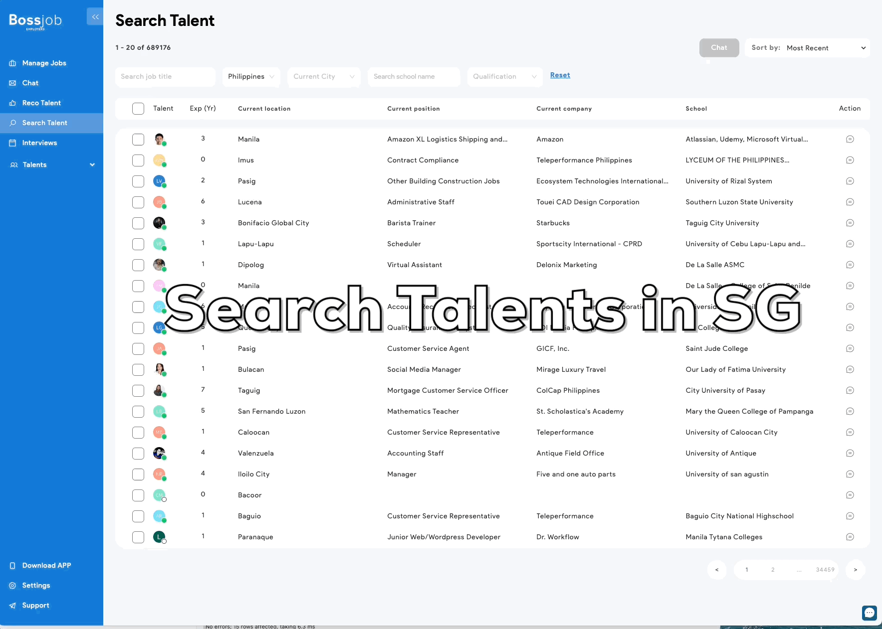Image resolution: width=882 pixels, height=629 pixels.
Task: Open chat for San Fernando Mathematics Teacher
Action: click(850, 412)
